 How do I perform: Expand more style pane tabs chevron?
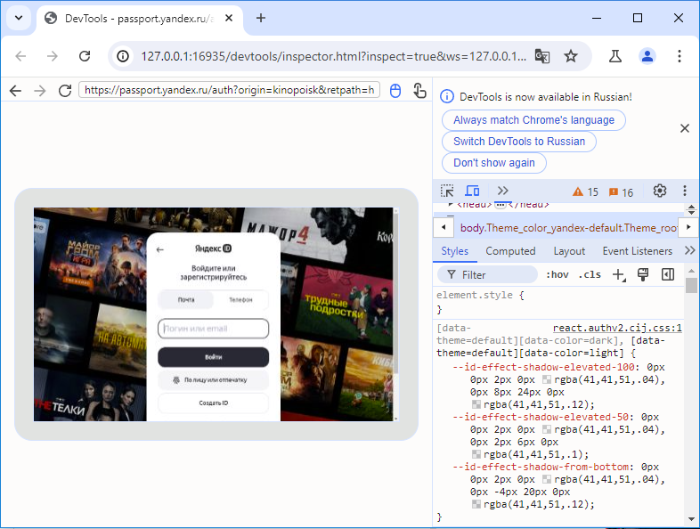click(x=689, y=251)
